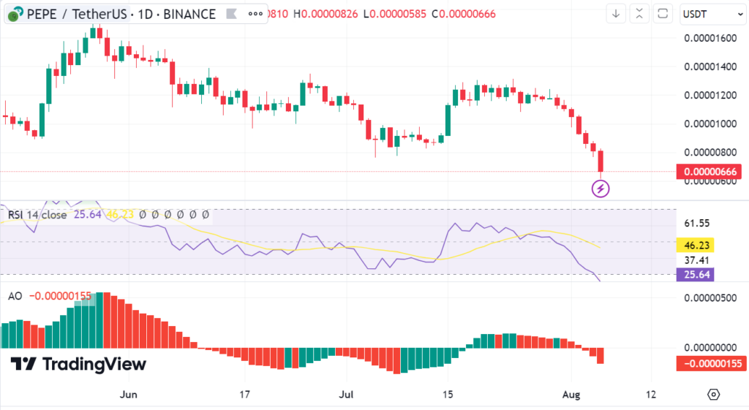The width and height of the screenshot is (749, 410).
Task: Click the 37.41 RSI scale value
Action: (x=697, y=260)
